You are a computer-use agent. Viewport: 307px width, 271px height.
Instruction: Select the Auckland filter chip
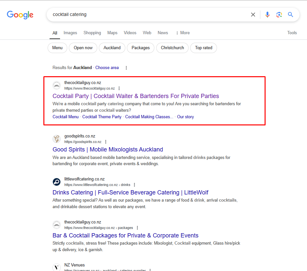(x=112, y=48)
